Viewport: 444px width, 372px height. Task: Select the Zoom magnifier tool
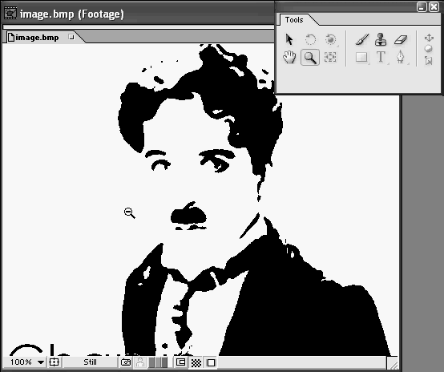pos(310,58)
